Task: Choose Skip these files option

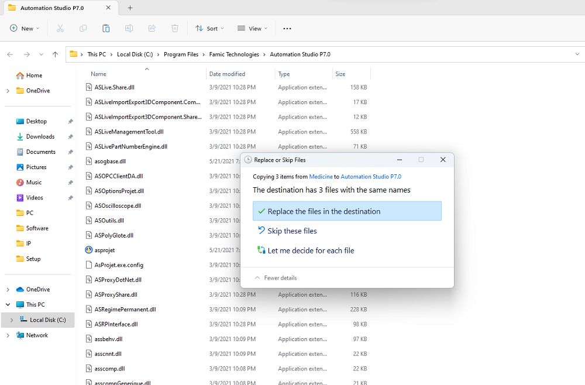Action: click(292, 231)
